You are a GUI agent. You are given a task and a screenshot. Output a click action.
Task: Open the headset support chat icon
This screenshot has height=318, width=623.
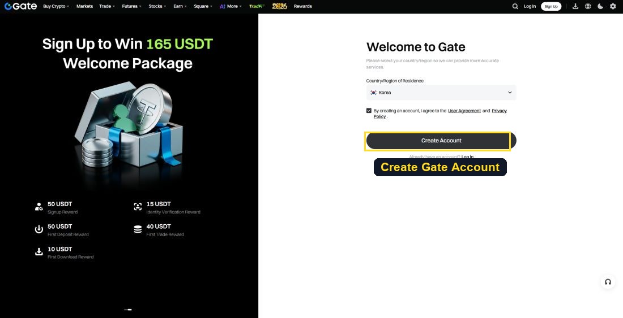[608, 282]
